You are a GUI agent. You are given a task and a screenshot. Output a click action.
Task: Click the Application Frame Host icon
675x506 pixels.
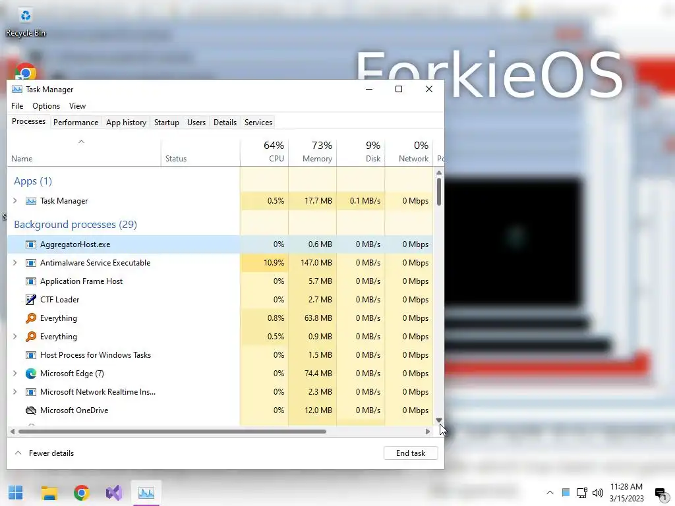click(x=30, y=281)
